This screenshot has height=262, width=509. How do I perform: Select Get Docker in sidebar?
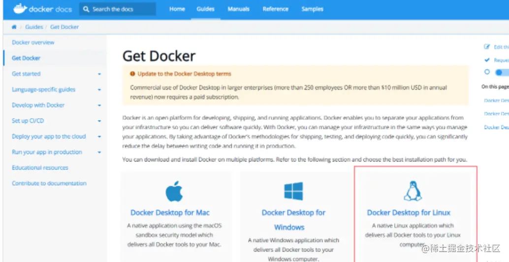tap(26, 58)
